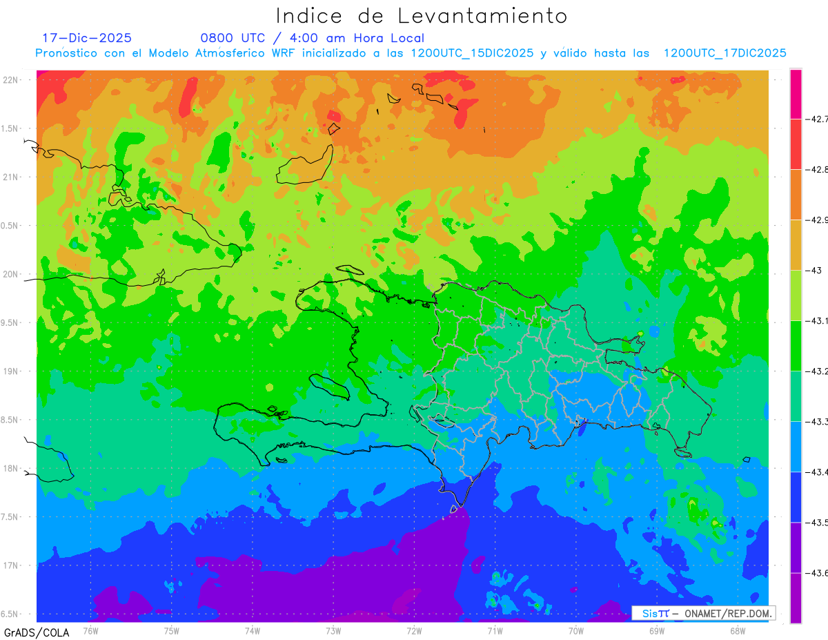This screenshot has width=828, height=640.
Task: Pick the dark violet swatch below -43.6
Action: pos(796,597)
